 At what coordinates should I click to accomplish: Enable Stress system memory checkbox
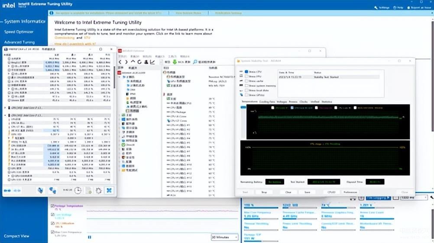tap(246, 86)
